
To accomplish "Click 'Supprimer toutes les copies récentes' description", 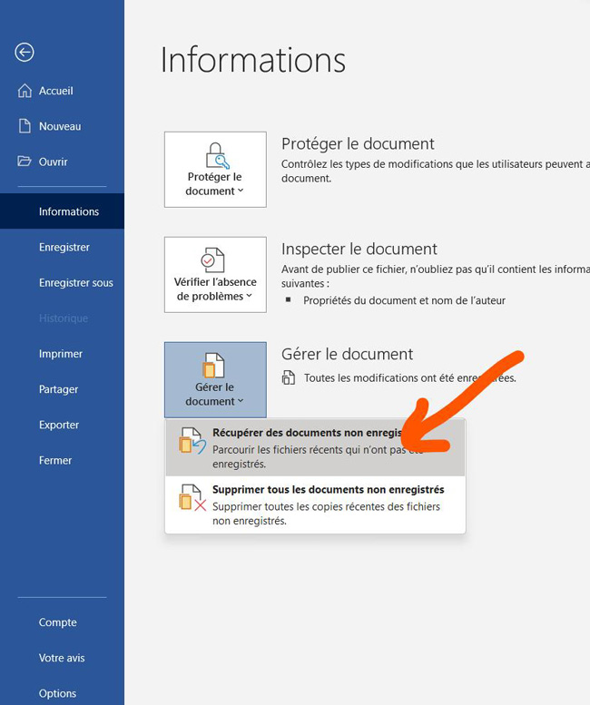I will click(x=326, y=514).
